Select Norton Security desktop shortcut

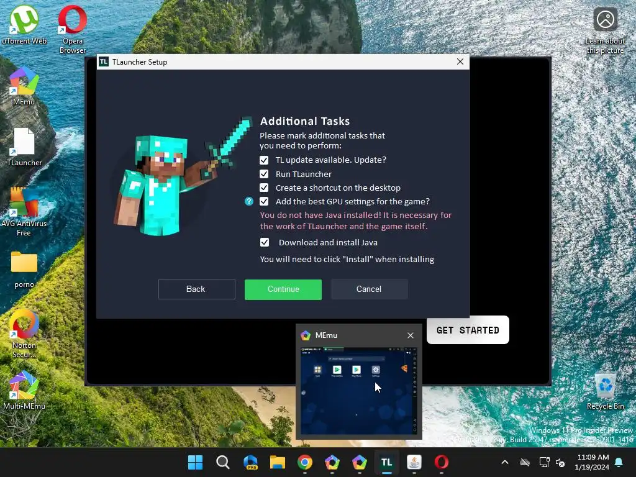point(24,334)
